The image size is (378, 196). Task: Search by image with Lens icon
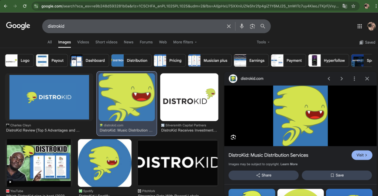click(252, 26)
